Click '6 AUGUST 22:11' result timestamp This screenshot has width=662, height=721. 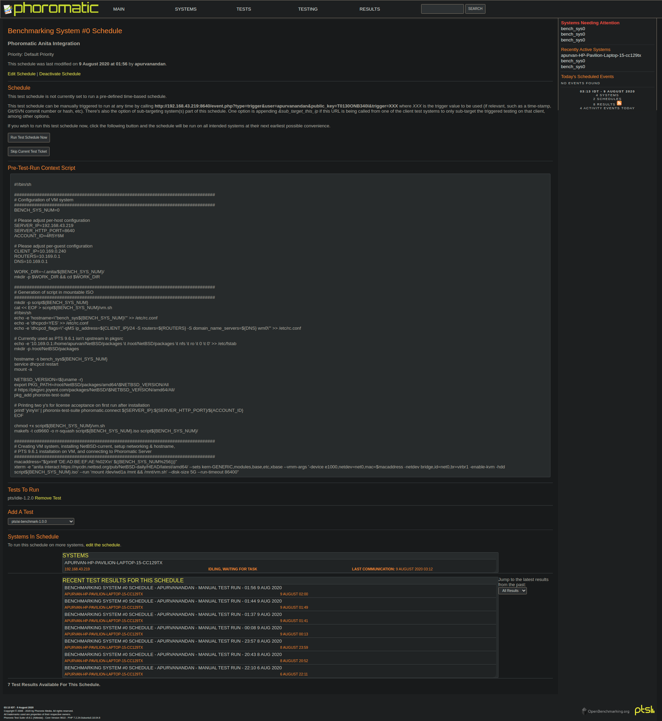(294, 674)
